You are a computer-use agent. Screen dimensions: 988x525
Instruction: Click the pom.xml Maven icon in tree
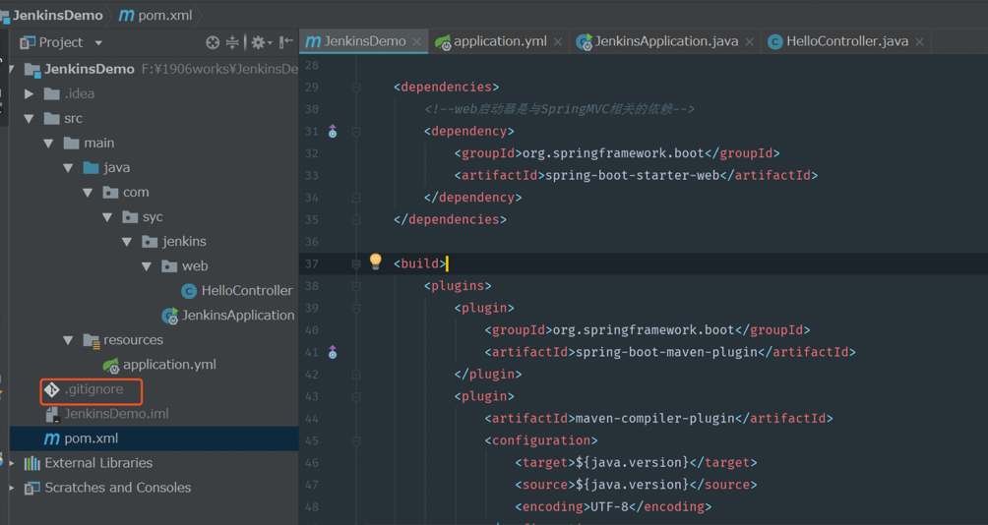(x=52, y=438)
